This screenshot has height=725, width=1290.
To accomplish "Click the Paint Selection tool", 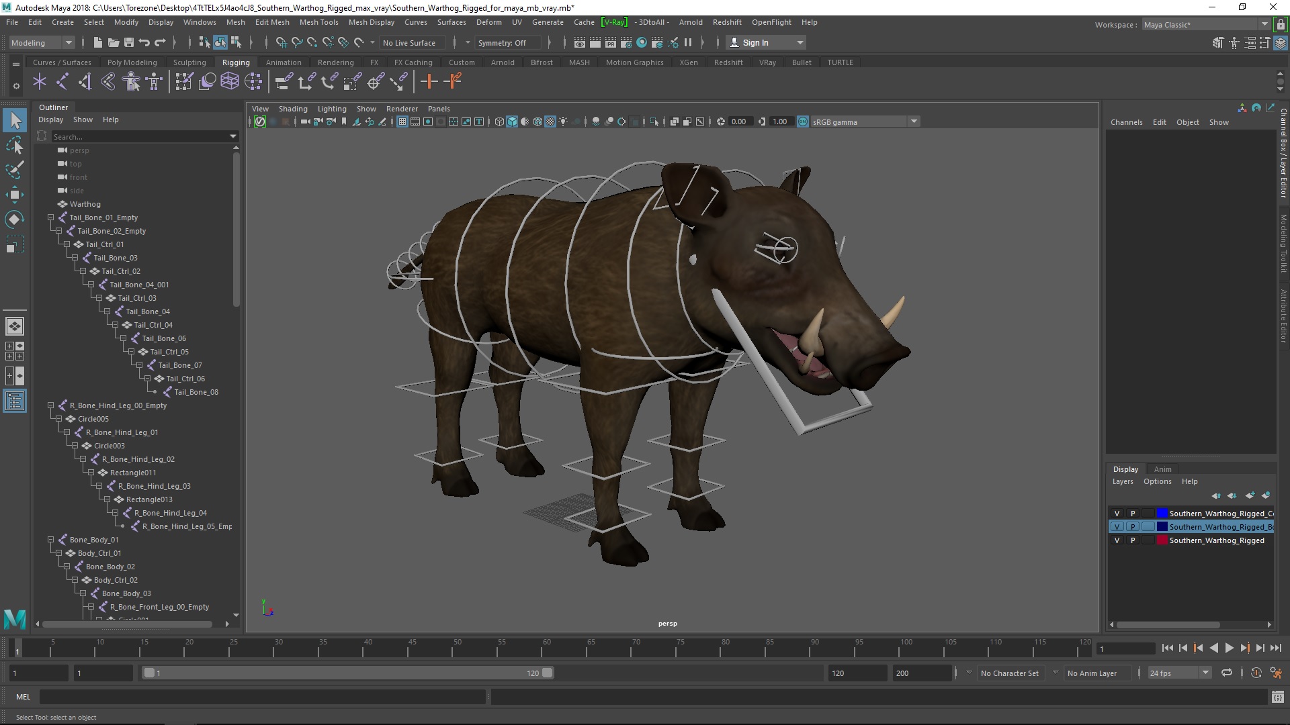I will pos(14,170).
